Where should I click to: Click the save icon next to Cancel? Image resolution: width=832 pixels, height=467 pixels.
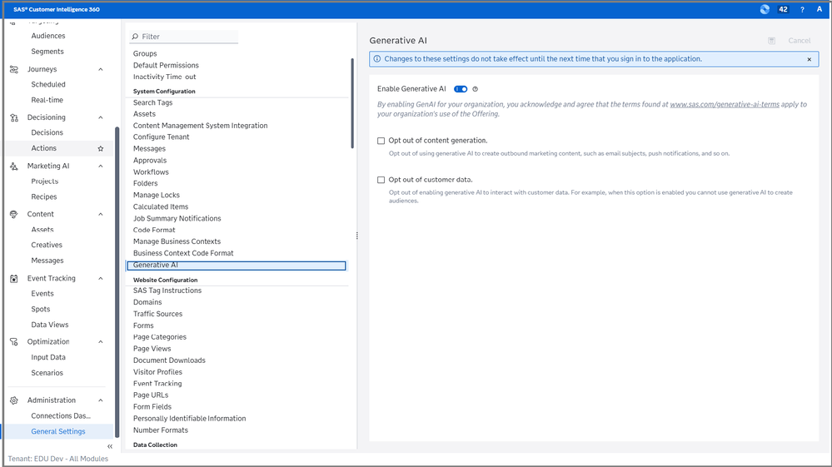pyautogui.click(x=771, y=41)
